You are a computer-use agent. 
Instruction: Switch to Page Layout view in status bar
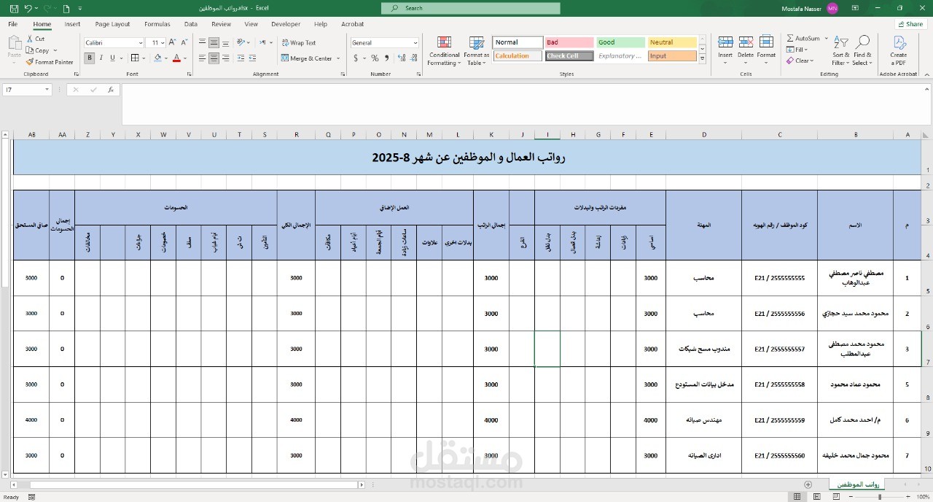(816, 497)
